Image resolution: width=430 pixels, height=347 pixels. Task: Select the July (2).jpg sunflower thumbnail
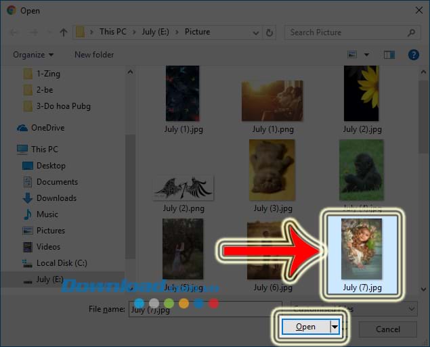[362, 93]
